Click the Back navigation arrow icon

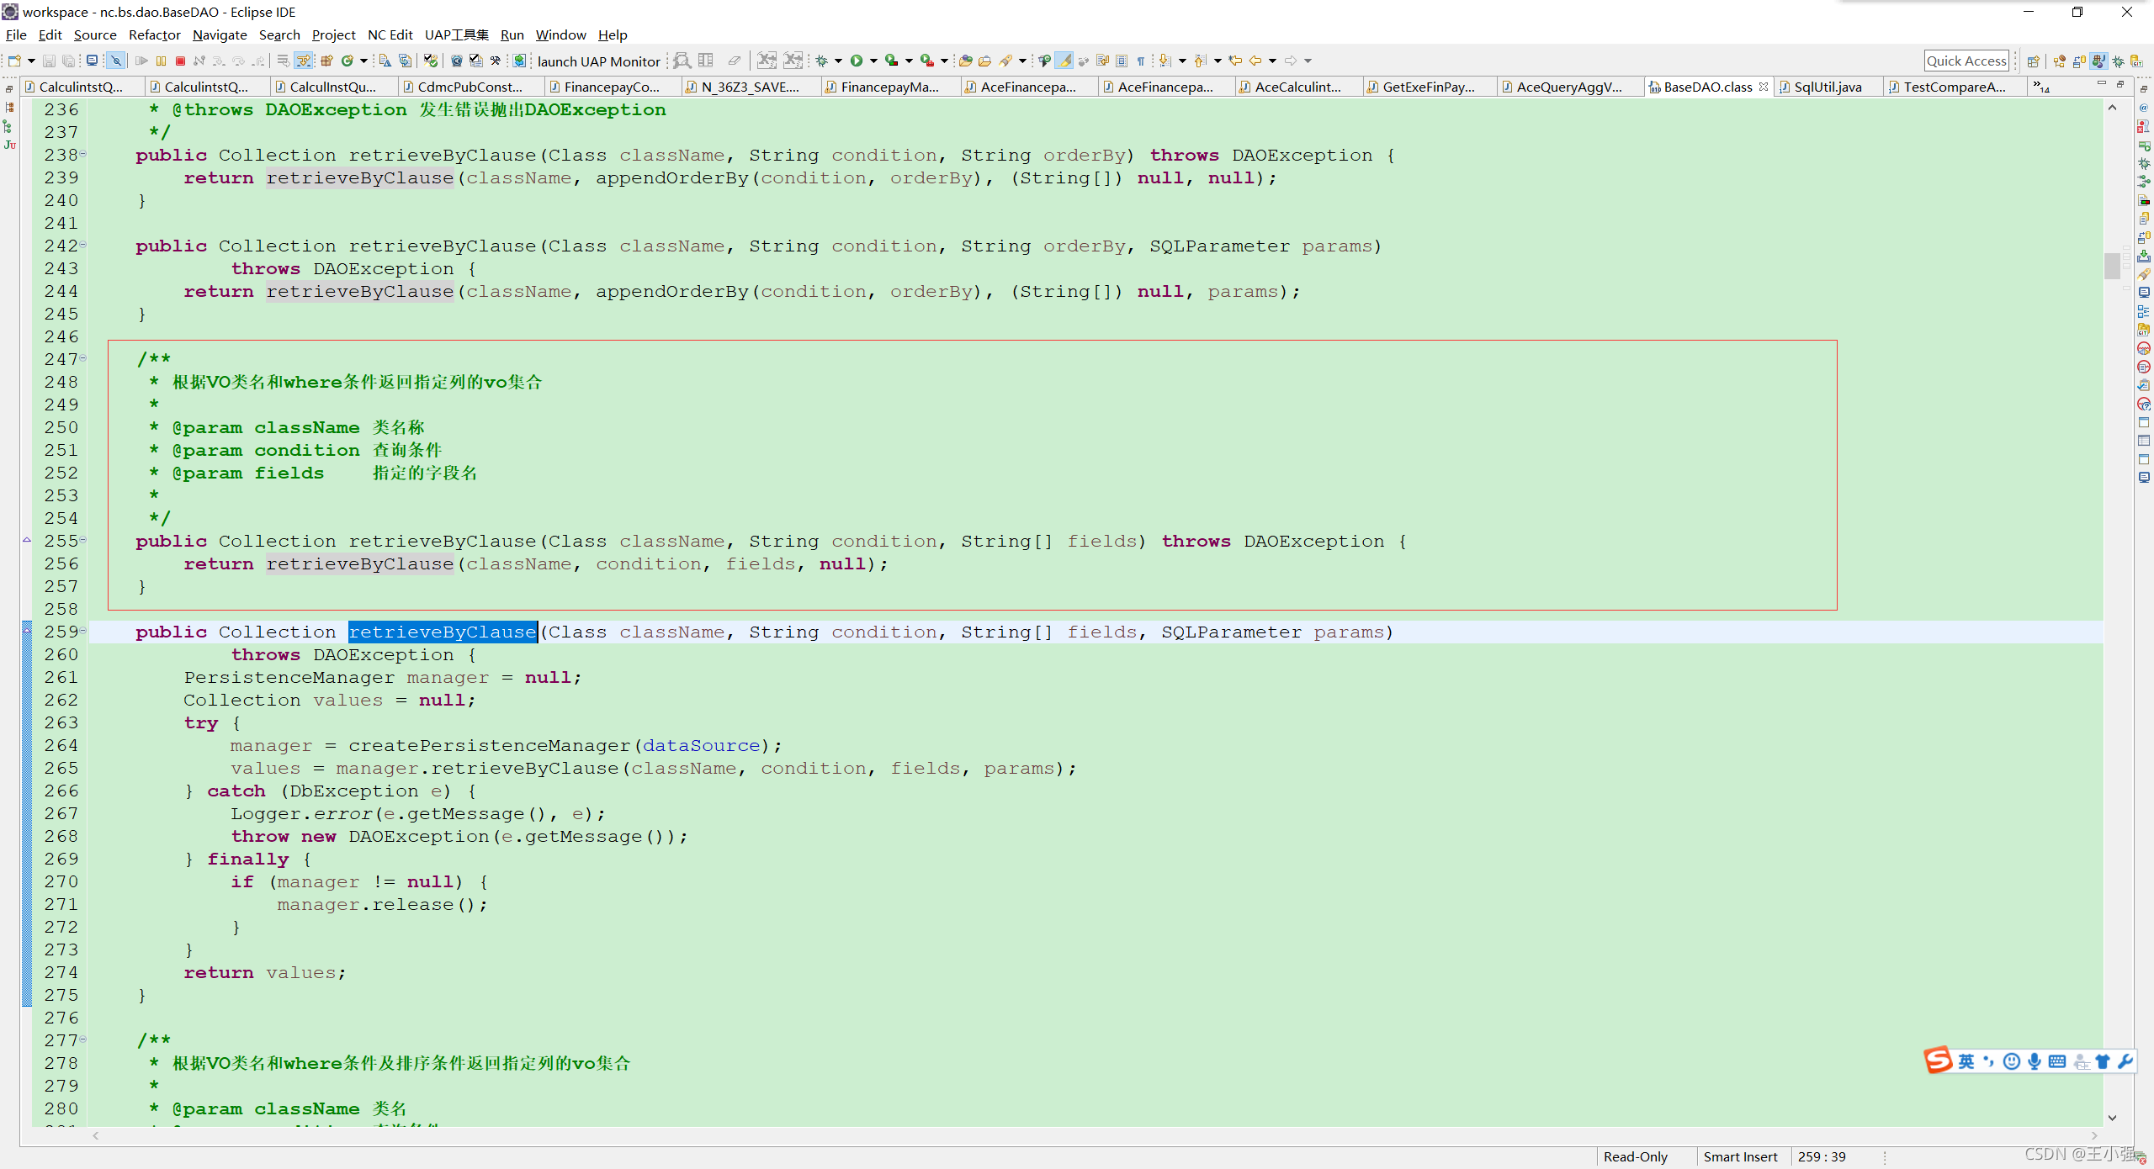coord(1255,61)
